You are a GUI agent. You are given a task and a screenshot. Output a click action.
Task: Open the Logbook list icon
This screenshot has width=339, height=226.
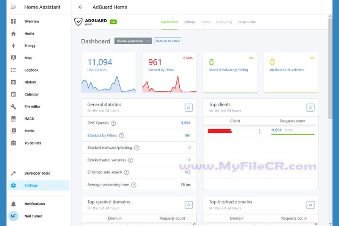pos(13,70)
